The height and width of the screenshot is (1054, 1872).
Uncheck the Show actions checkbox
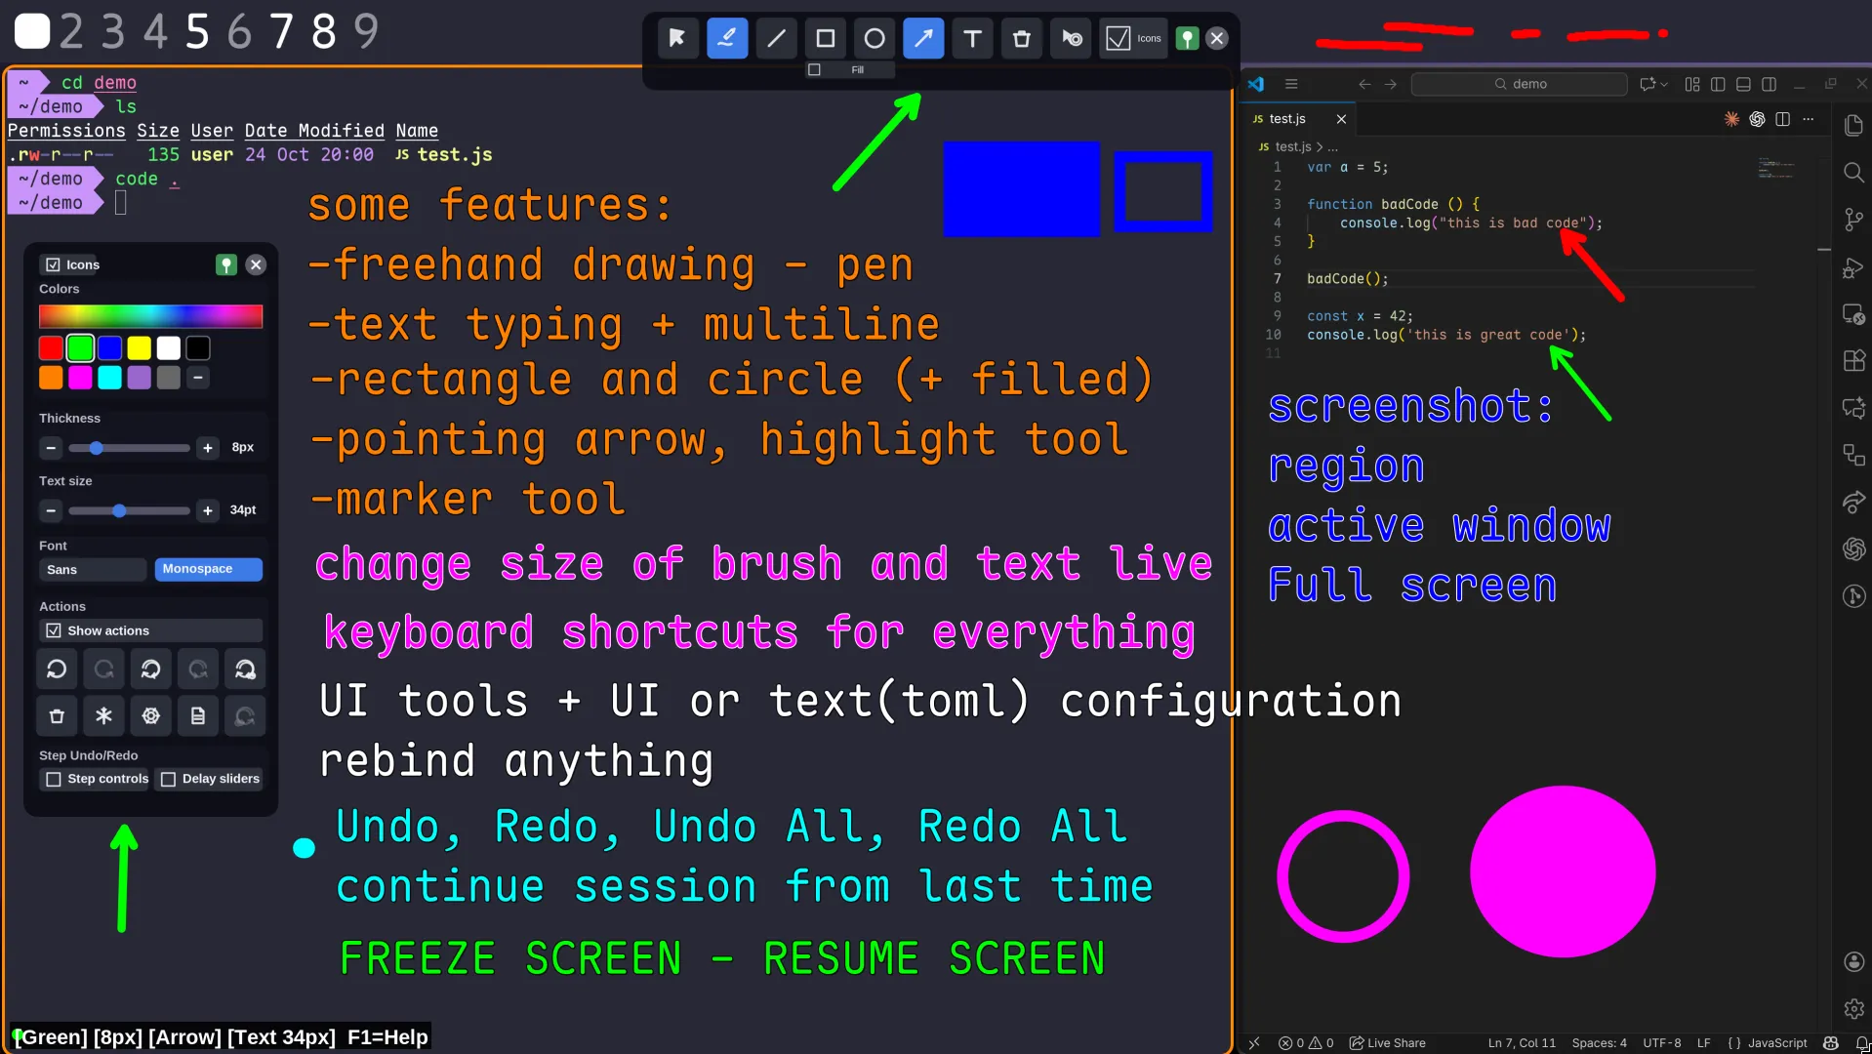tap(55, 630)
